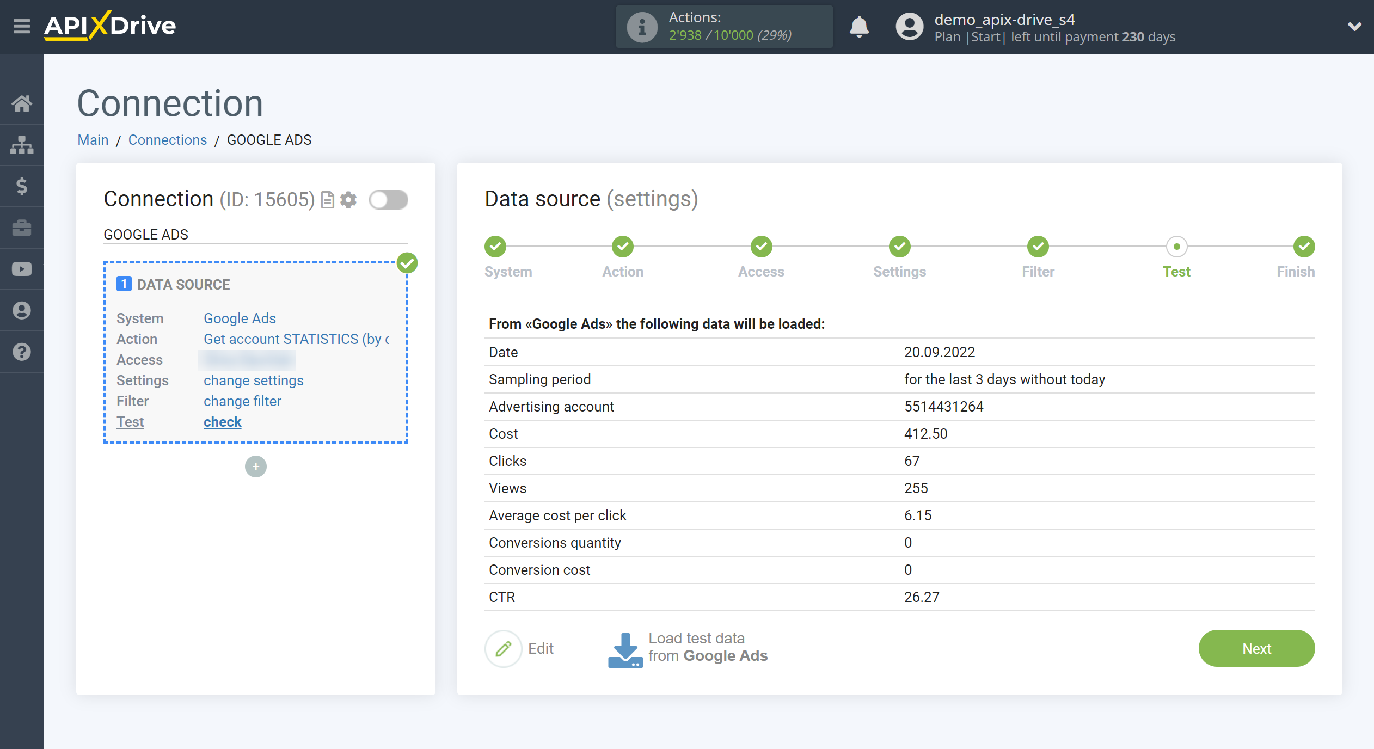Open the profile sidebar icon
This screenshot has width=1374, height=749.
[x=22, y=310]
